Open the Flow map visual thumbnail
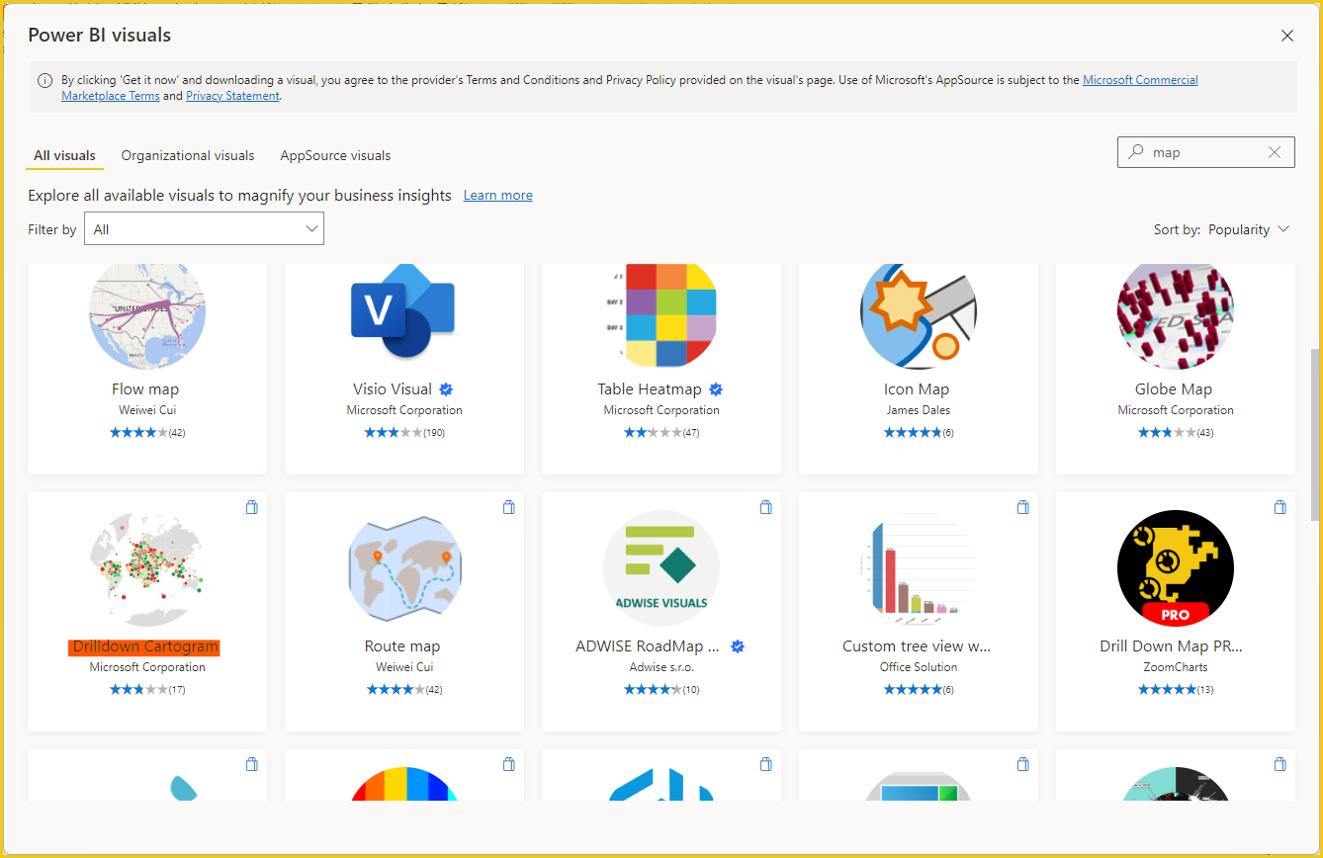Screen dimensions: 1323x858 coord(147,316)
